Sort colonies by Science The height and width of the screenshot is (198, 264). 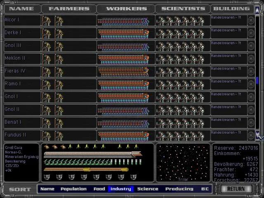click(148, 189)
